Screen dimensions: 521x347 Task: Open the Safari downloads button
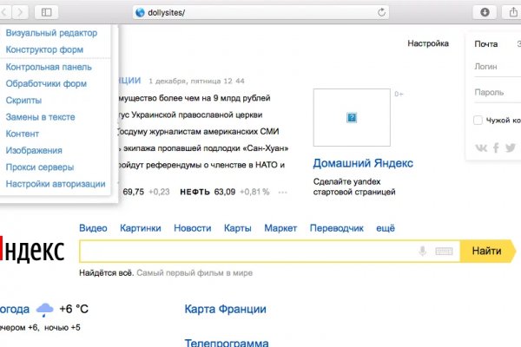484,12
